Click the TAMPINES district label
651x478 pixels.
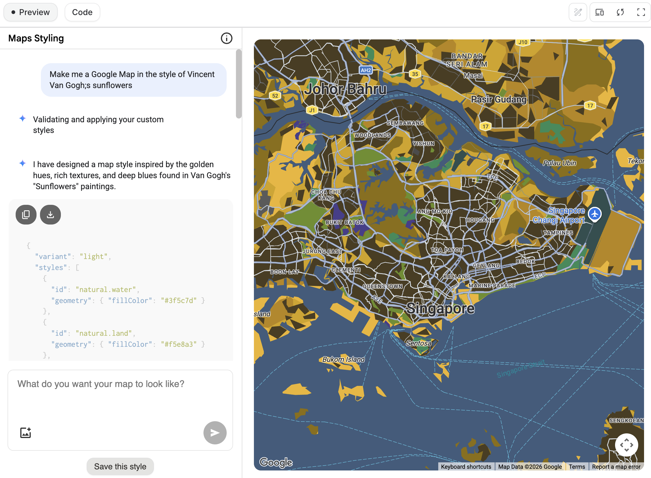point(558,233)
